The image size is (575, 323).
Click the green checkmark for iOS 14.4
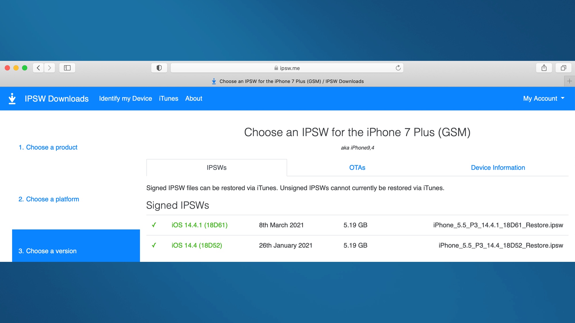click(154, 245)
